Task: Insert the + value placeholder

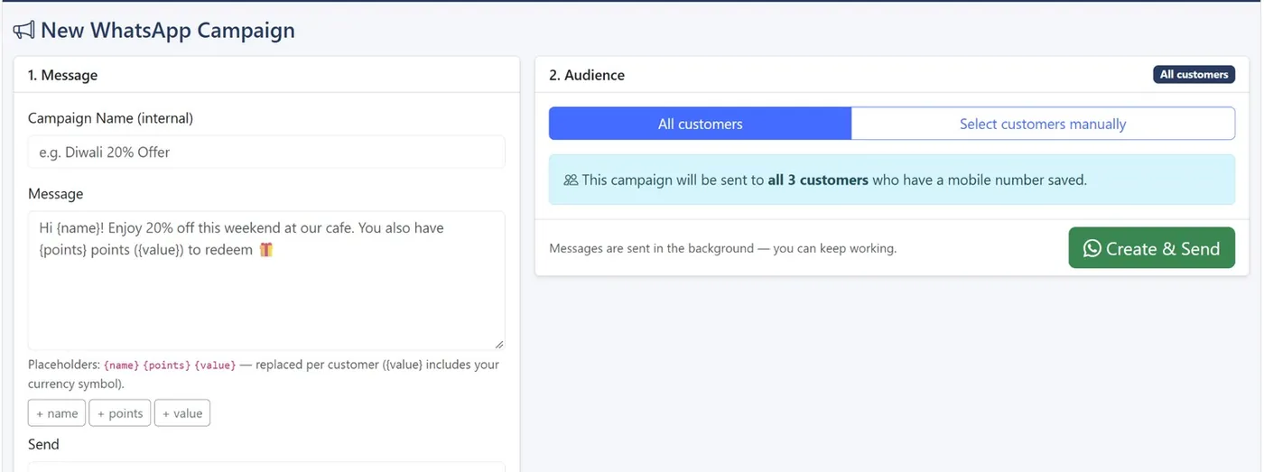Action: (x=182, y=413)
